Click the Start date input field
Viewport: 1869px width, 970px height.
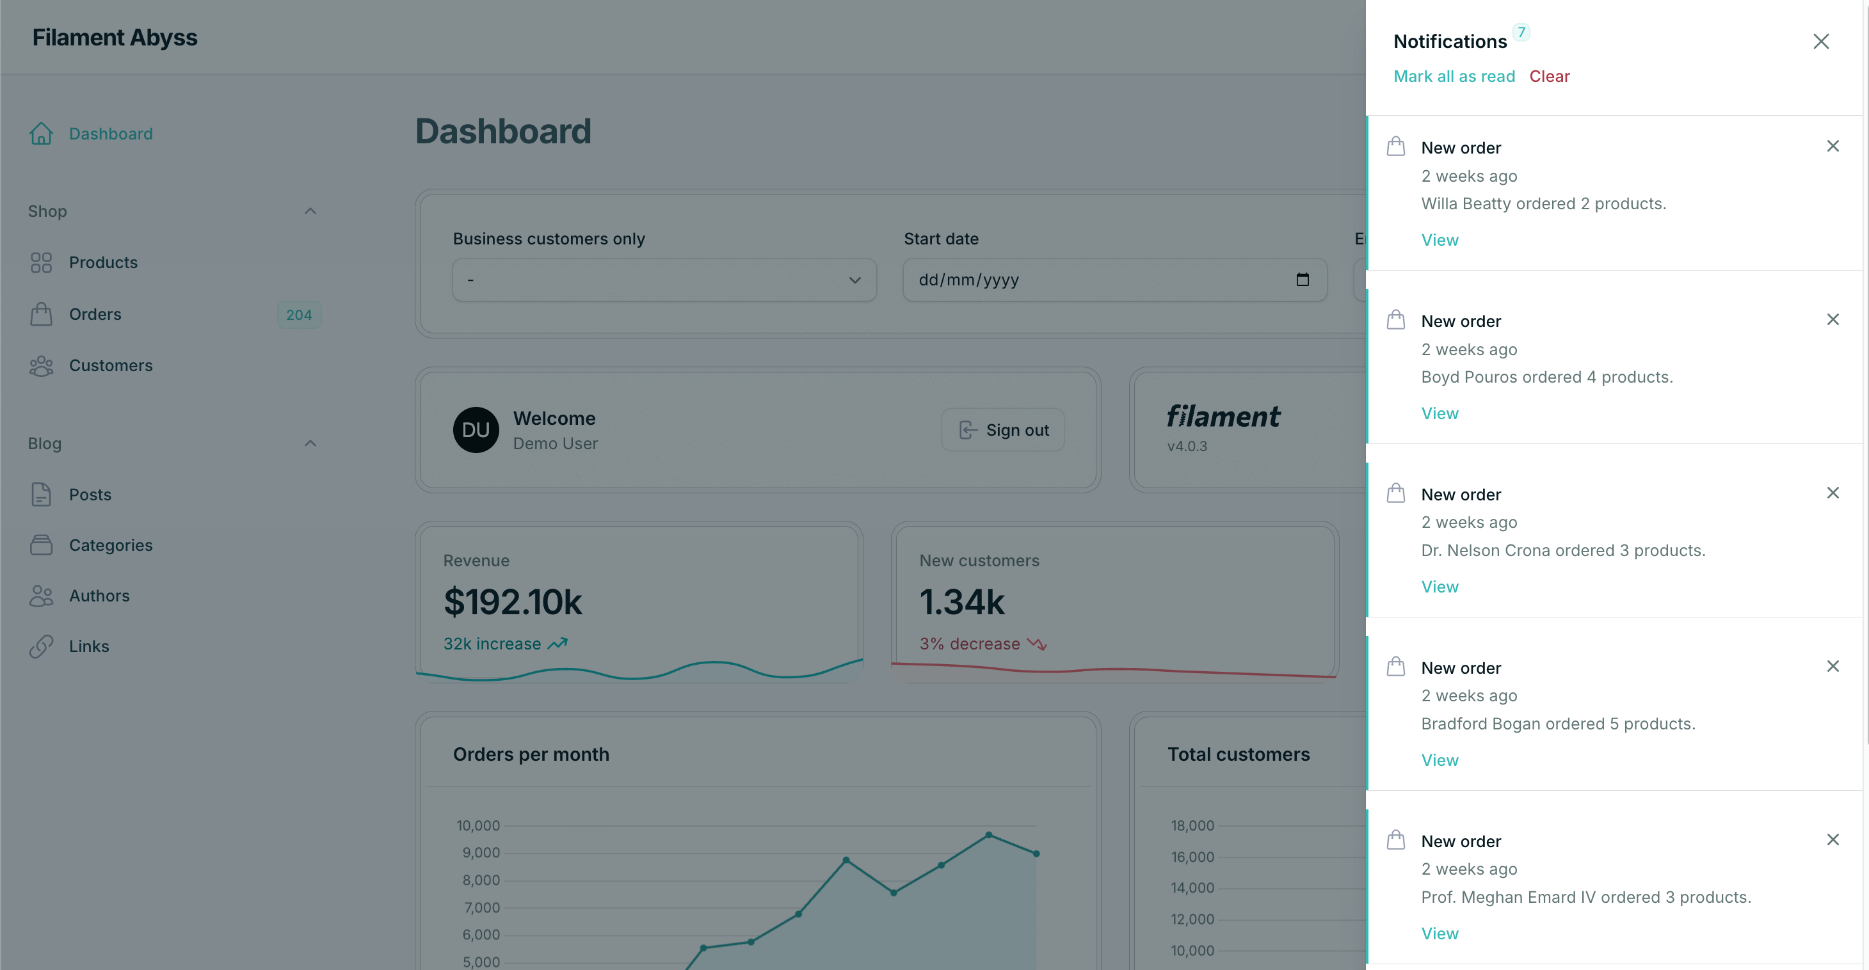[1088, 280]
